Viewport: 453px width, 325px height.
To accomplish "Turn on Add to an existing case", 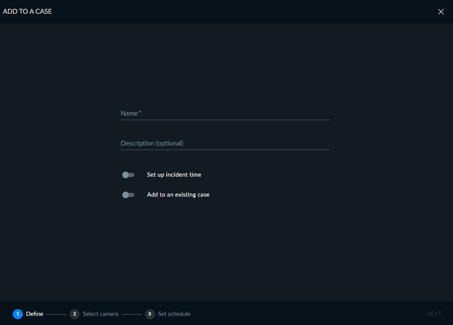I will (128, 195).
